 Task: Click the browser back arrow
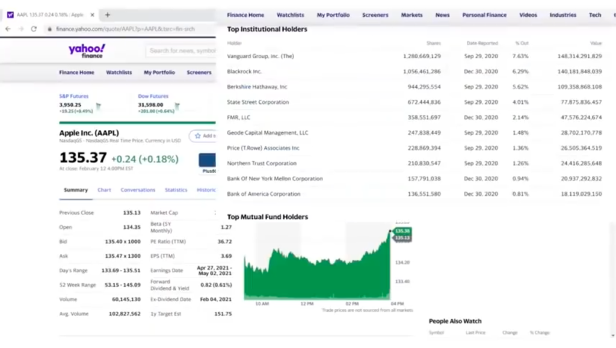(x=8, y=29)
